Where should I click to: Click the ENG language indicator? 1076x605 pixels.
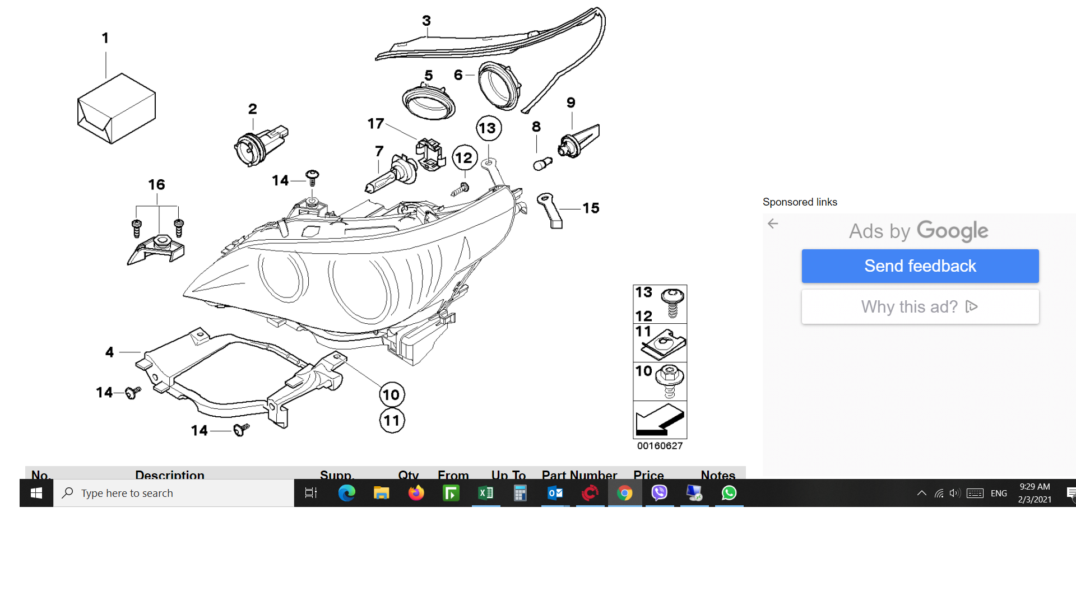point(998,494)
